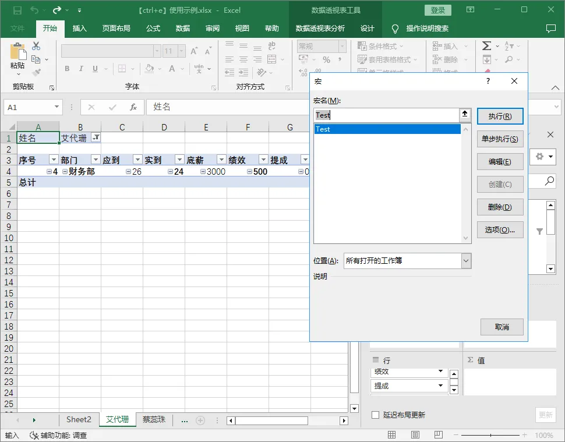565x442 pixels.
Task: Switch to Page Layout view icon
Action: click(x=415, y=435)
